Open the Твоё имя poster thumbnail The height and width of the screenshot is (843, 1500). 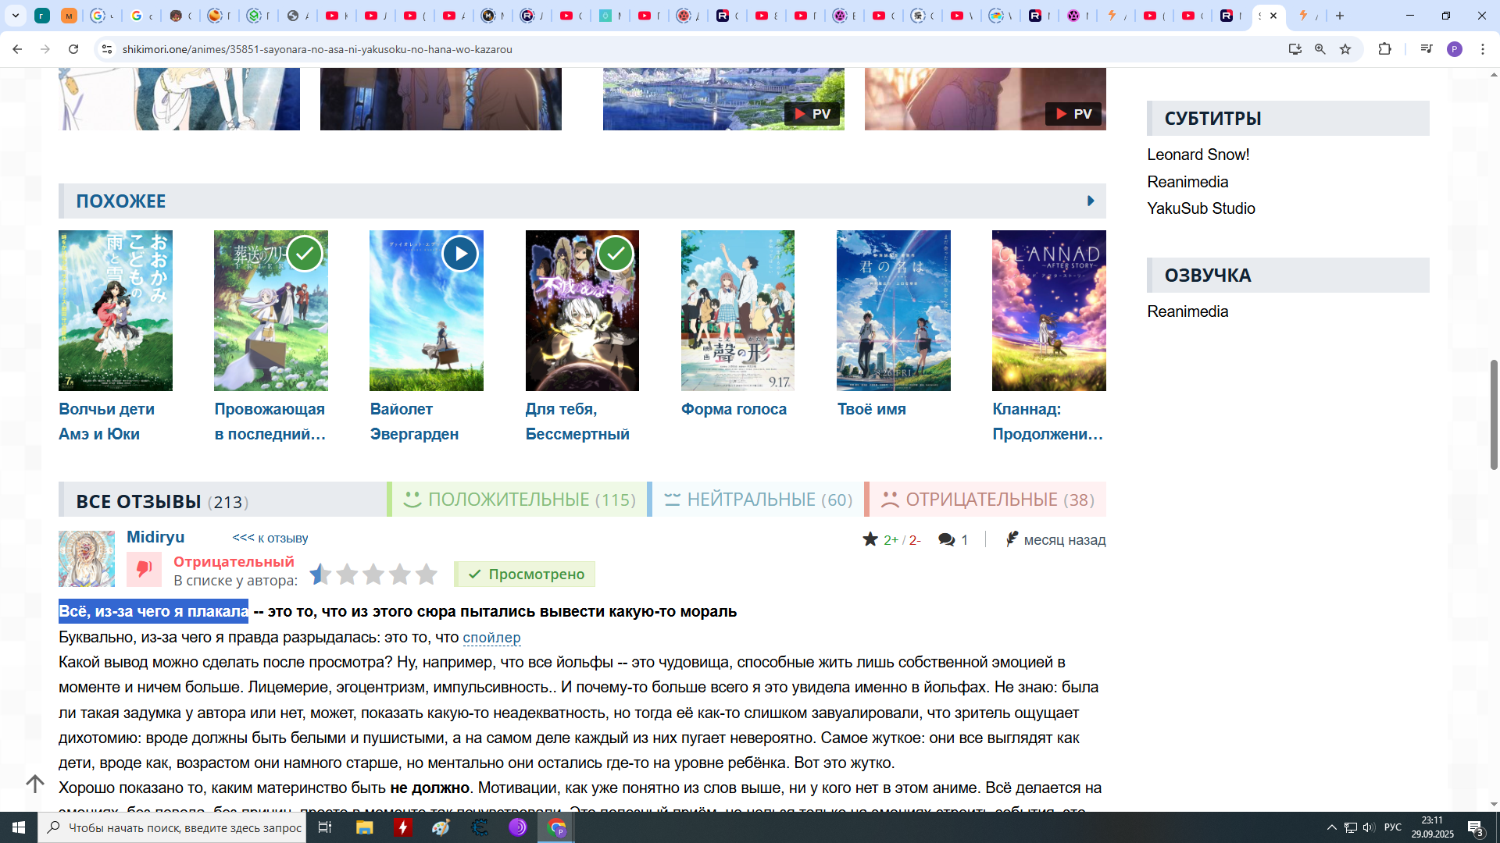[x=893, y=311]
